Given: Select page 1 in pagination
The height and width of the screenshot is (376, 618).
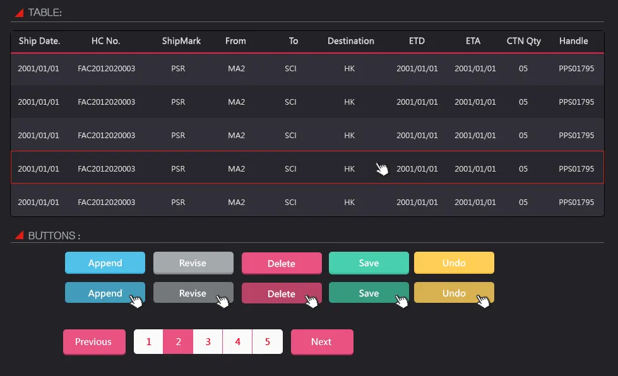Looking at the screenshot, I should (148, 342).
